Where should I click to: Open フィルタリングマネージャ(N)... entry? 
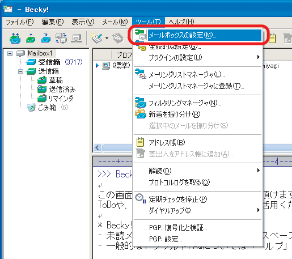point(198,103)
